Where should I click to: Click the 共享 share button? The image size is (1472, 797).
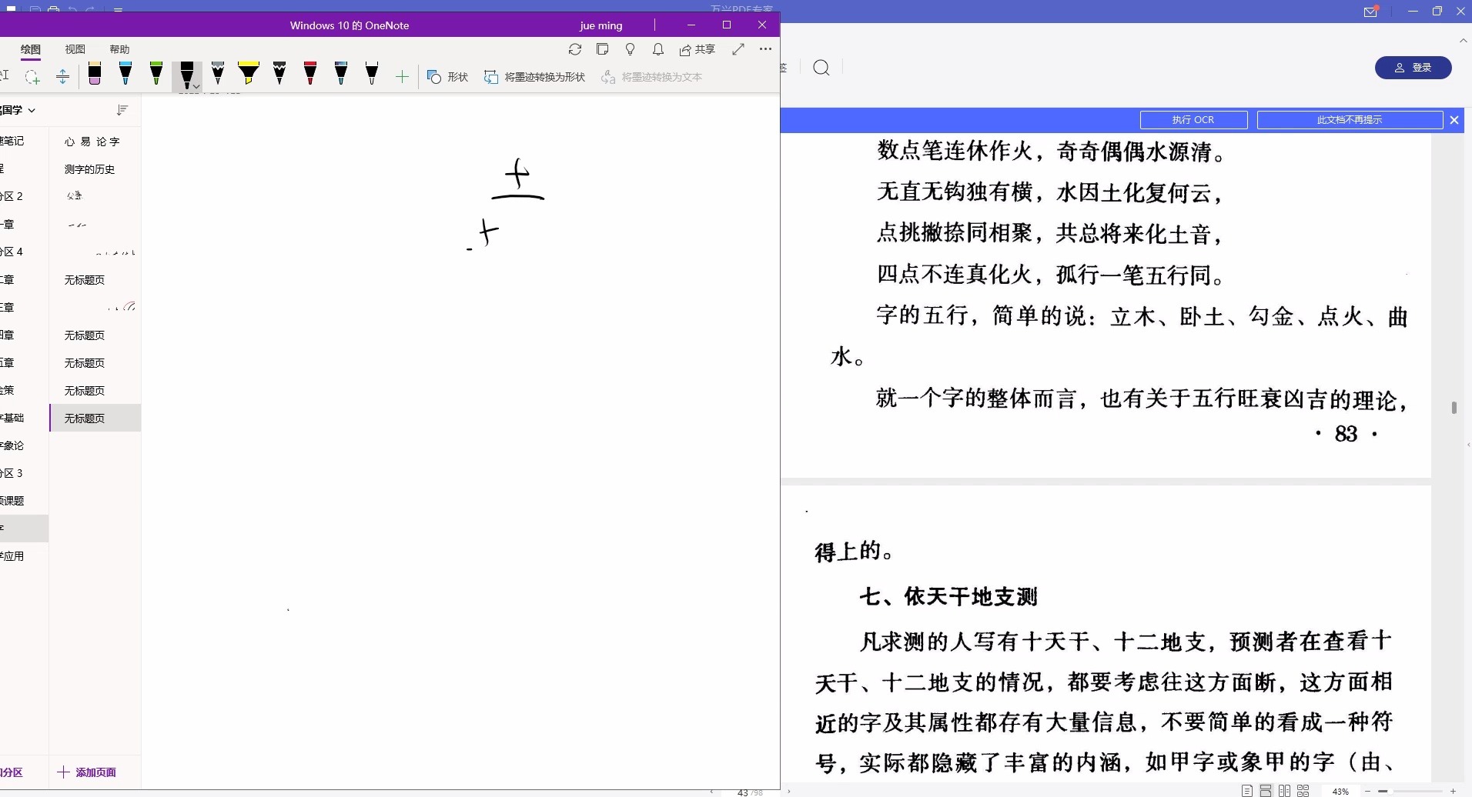pos(698,49)
